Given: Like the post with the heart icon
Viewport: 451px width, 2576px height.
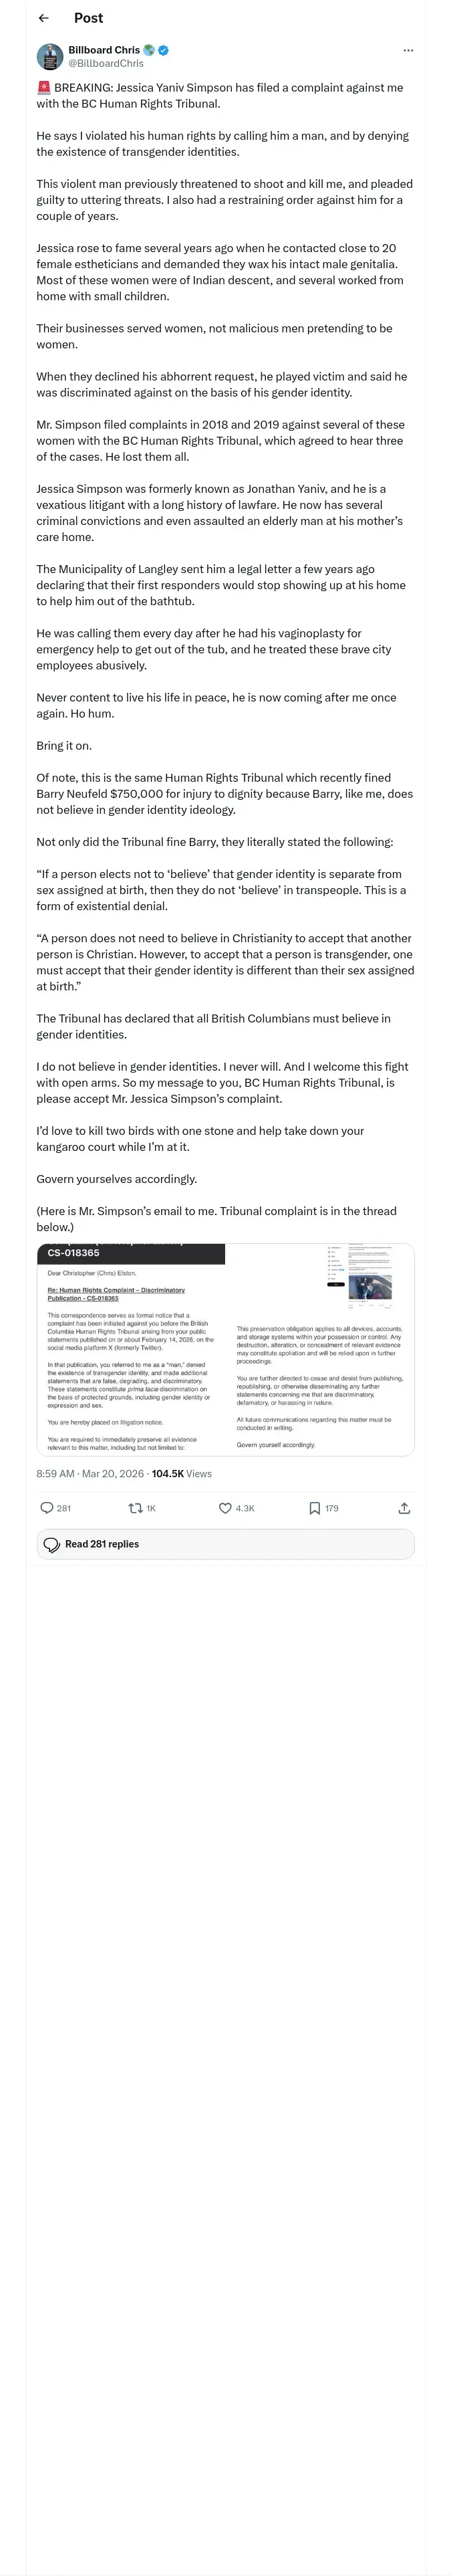Looking at the screenshot, I should (x=225, y=1508).
